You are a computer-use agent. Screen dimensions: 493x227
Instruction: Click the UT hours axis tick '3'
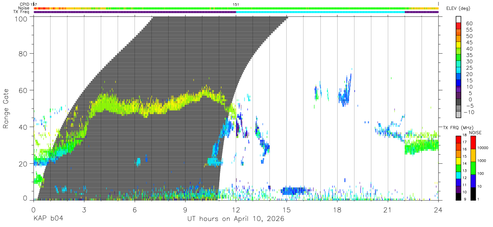coord(84,209)
